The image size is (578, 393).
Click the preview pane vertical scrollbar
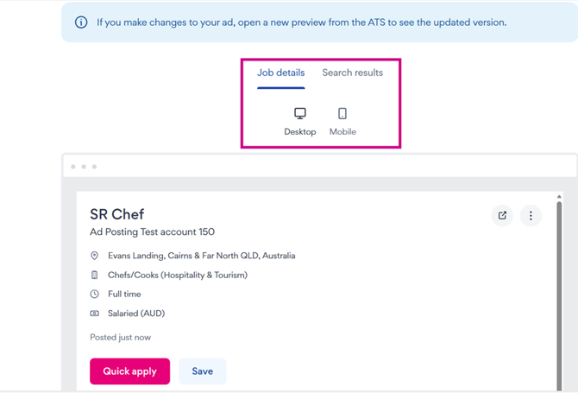[x=559, y=285]
